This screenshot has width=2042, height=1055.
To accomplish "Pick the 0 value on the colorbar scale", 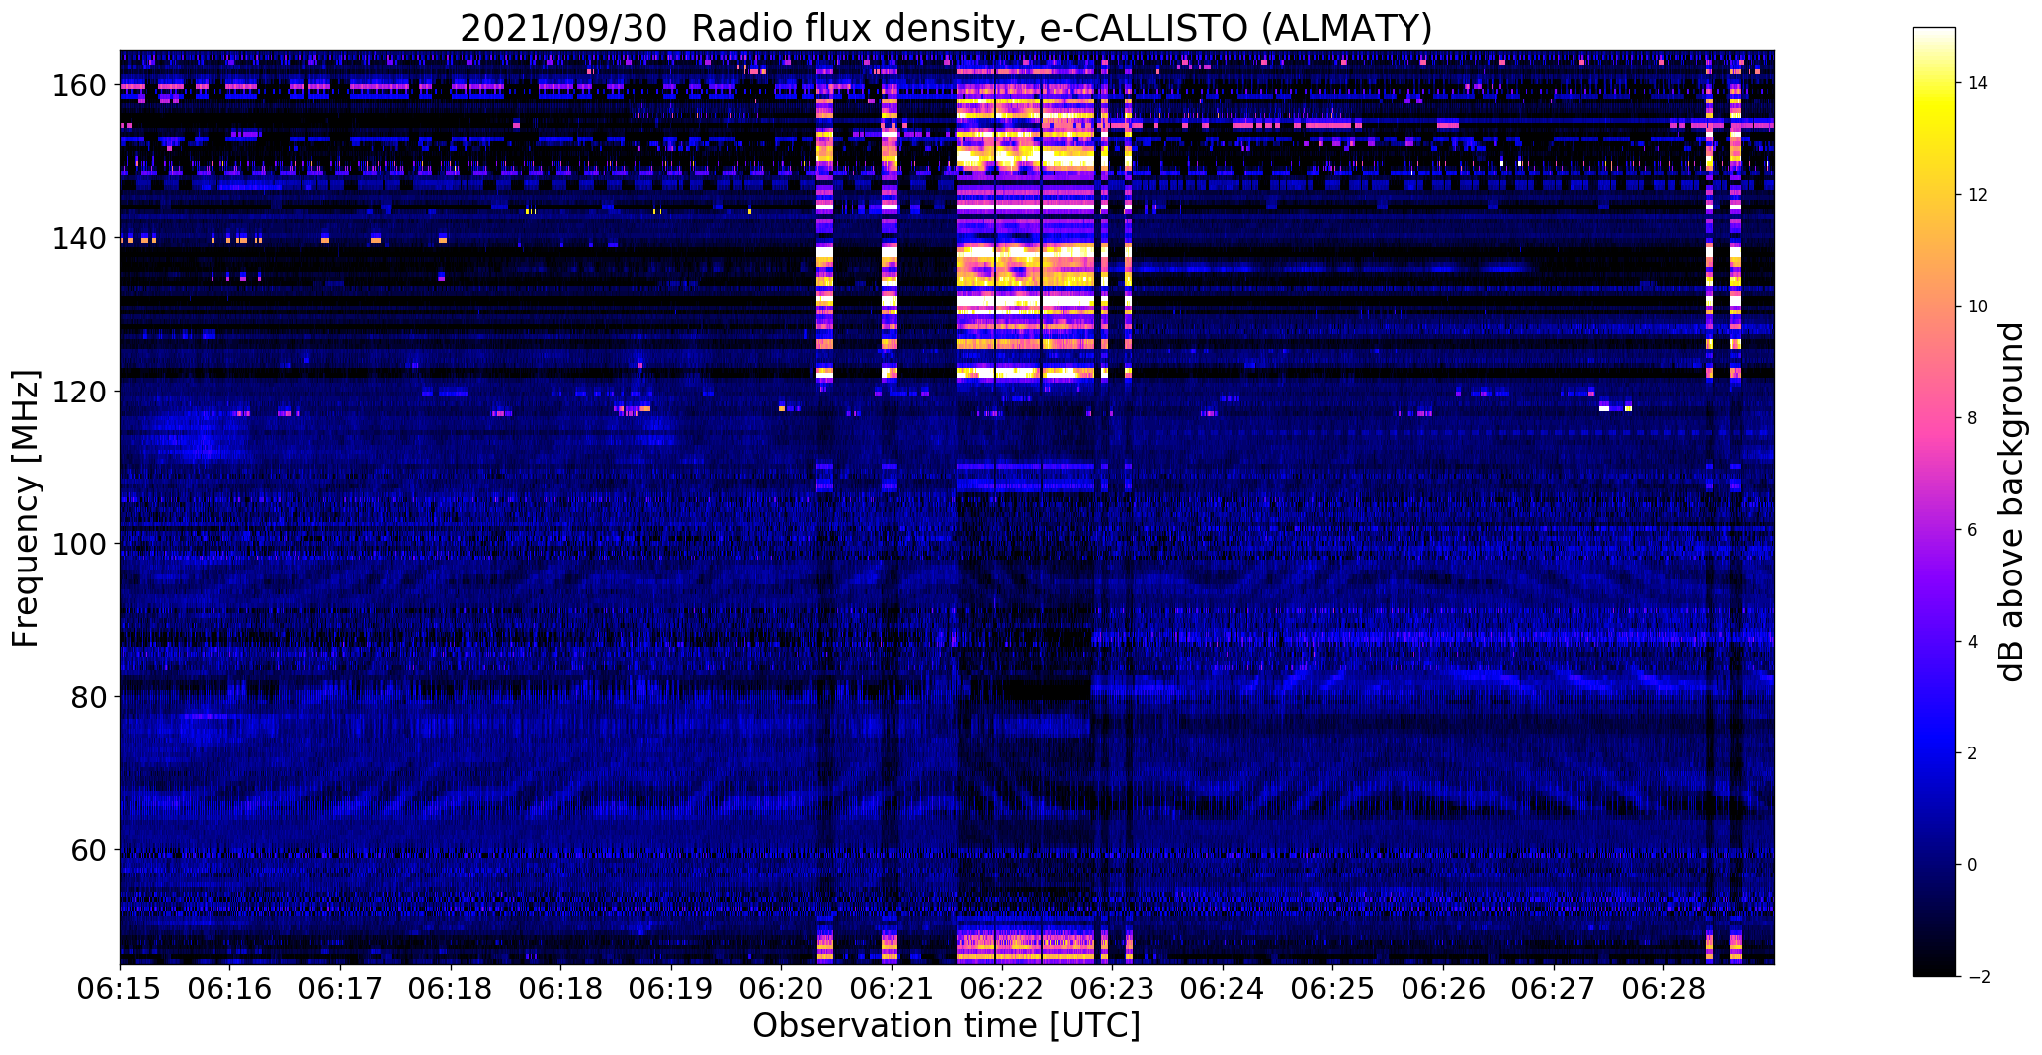I will (x=1973, y=865).
